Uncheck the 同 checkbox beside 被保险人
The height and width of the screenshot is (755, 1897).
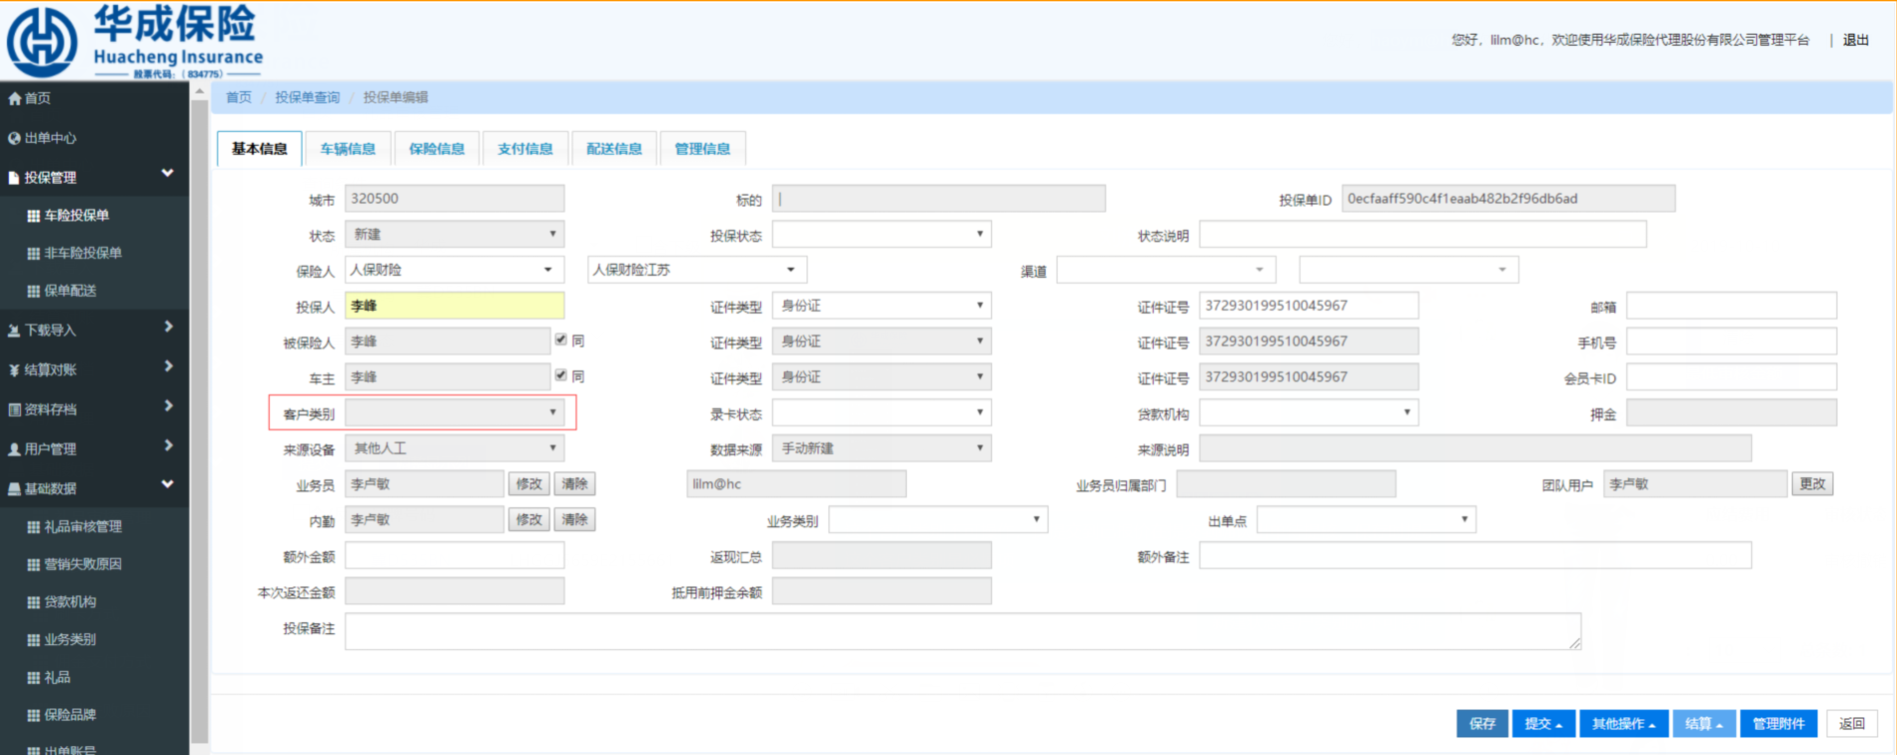pyautogui.click(x=561, y=341)
